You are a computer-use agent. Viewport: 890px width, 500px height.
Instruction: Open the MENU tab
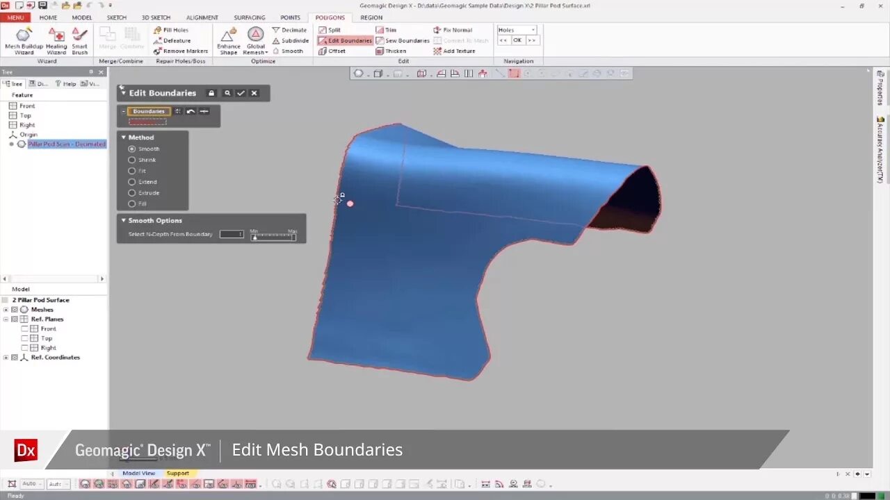click(15, 17)
